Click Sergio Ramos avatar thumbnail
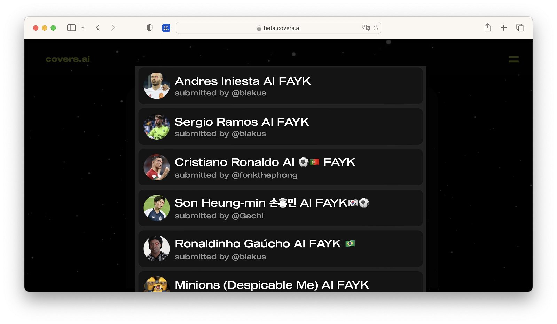Viewport: 557px width, 324px height. [157, 126]
